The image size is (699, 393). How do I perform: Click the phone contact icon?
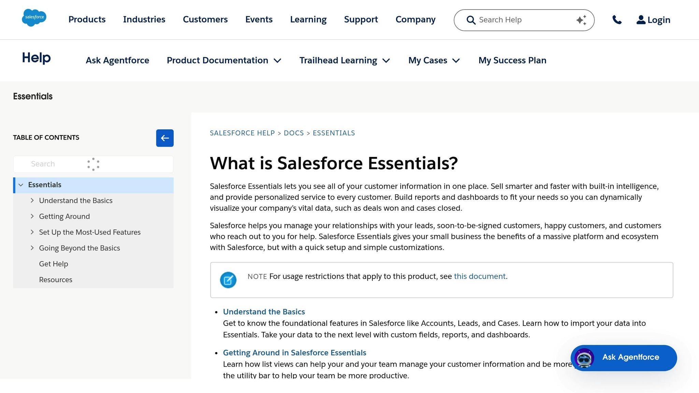click(x=617, y=20)
